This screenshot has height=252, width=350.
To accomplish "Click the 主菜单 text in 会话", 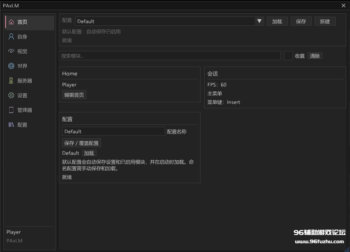I will pos(214,94).
